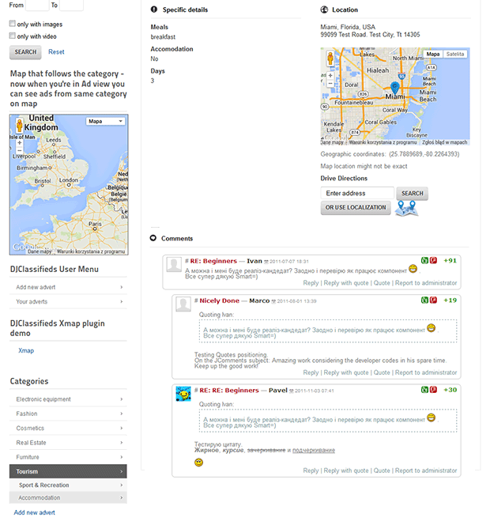Click OR USE LOCALIZATION button

click(x=356, y=208)
